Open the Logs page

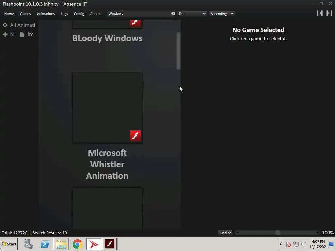click(x=64, y=14)
